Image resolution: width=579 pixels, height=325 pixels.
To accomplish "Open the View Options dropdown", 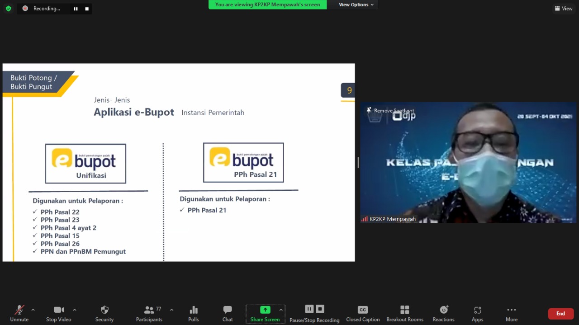I will pyautogui.click(x=356, y=5).
